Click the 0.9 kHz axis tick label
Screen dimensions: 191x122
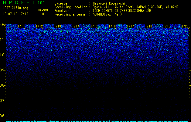tap(2, 70)
